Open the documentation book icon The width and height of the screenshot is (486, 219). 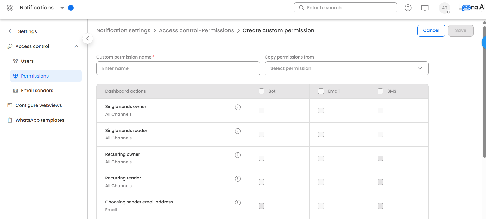tap(425, 8)
